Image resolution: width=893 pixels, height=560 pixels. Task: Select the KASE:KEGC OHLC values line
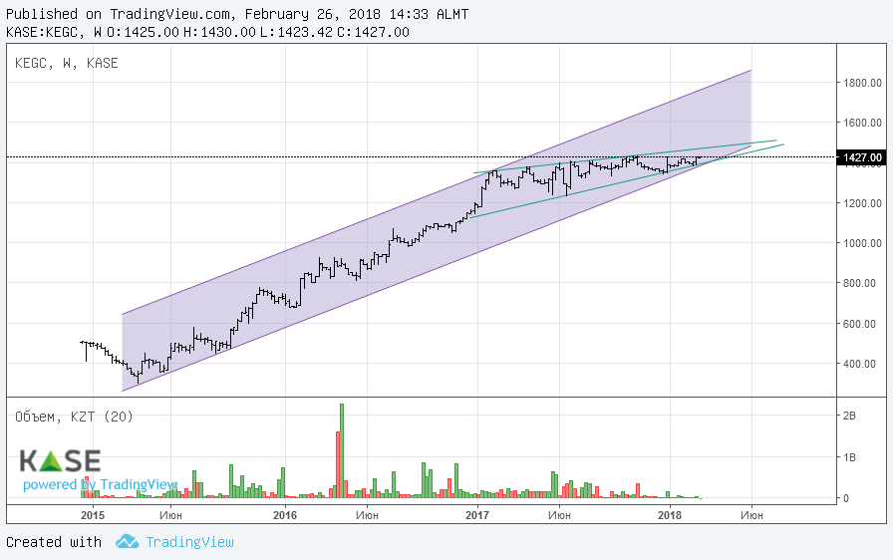point(207,32)
